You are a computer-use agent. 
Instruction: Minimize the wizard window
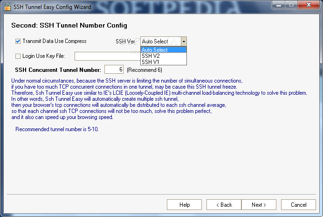(x=279, y=5)
